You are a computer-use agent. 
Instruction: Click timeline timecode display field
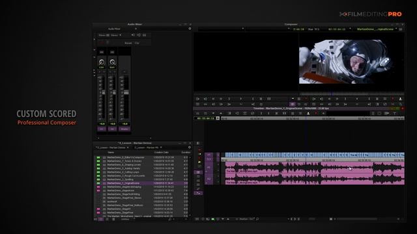[x=205, y=118]
